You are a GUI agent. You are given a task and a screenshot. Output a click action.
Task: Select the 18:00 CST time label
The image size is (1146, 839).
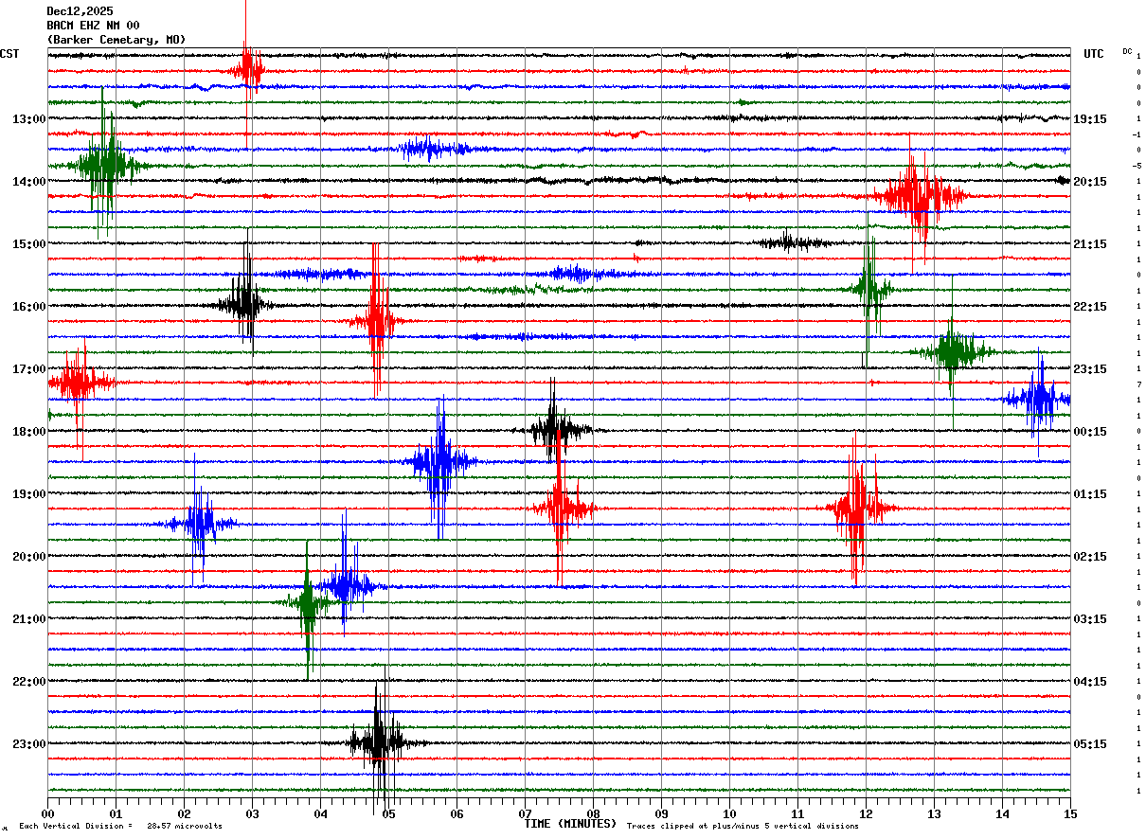28,432
